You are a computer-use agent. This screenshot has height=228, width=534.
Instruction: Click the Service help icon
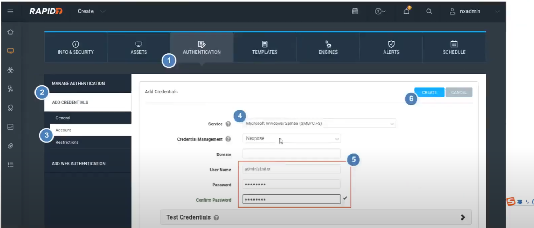tap(228, 124)
